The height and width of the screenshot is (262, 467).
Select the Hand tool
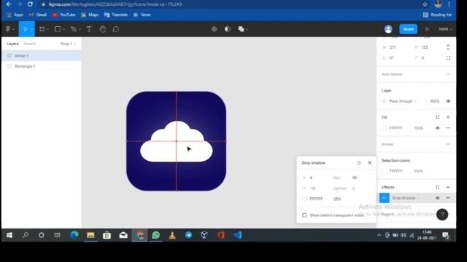[102, 29]
